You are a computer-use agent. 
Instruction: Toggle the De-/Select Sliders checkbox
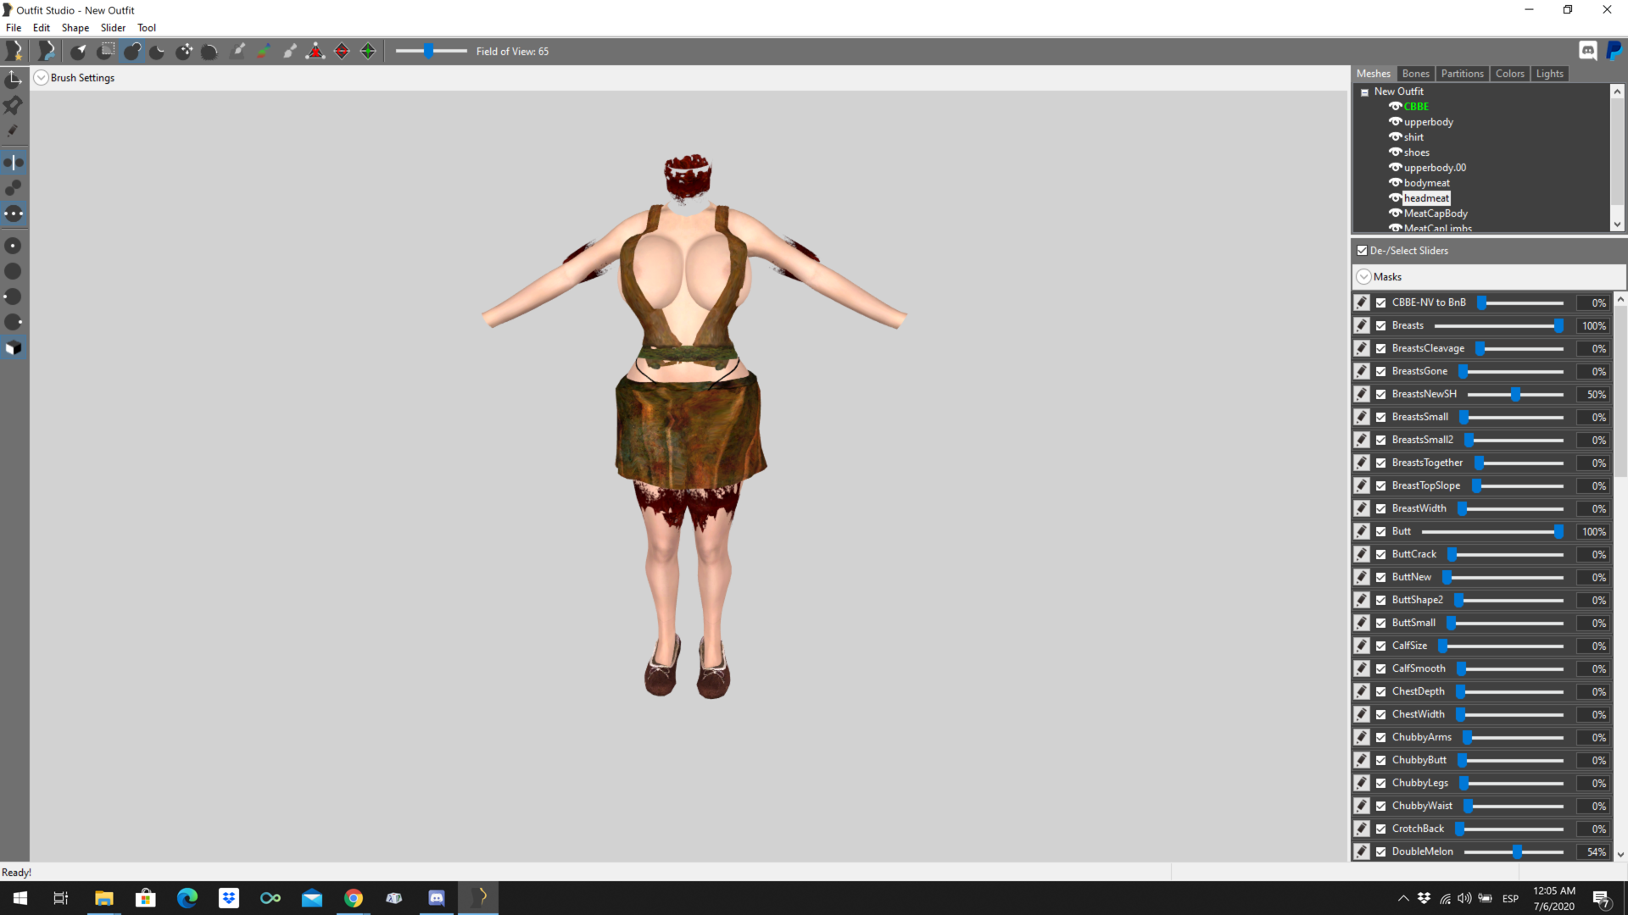pyautogui.click(x=1362, y=251)
